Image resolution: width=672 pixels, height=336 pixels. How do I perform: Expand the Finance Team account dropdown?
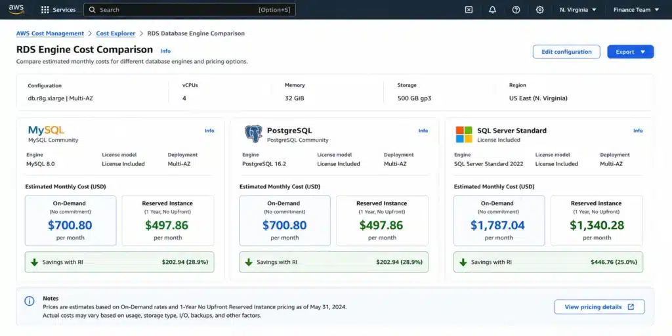click(x=636, y=10)
